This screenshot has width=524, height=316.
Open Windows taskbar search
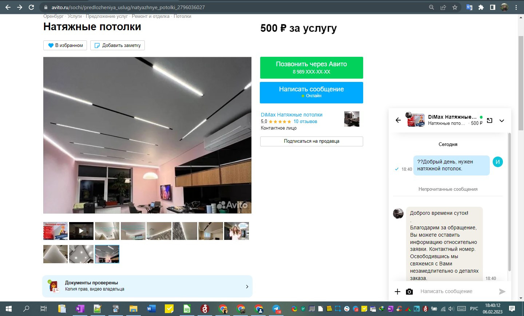[26, 309]
